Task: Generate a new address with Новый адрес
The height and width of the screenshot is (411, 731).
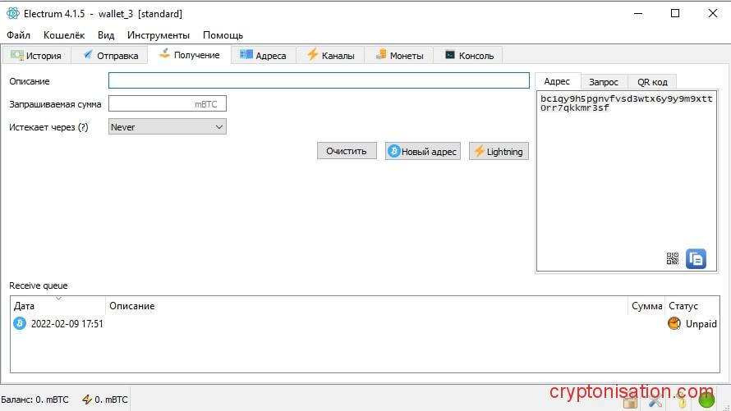Action: click(x=422, y=151)
